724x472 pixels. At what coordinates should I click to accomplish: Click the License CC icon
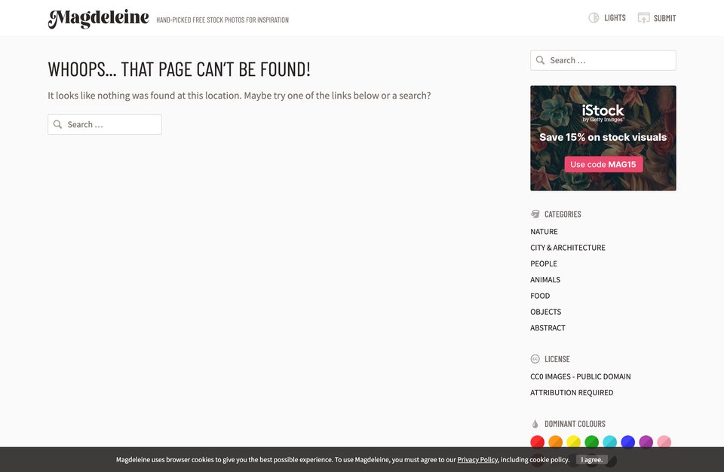point(535,358)
